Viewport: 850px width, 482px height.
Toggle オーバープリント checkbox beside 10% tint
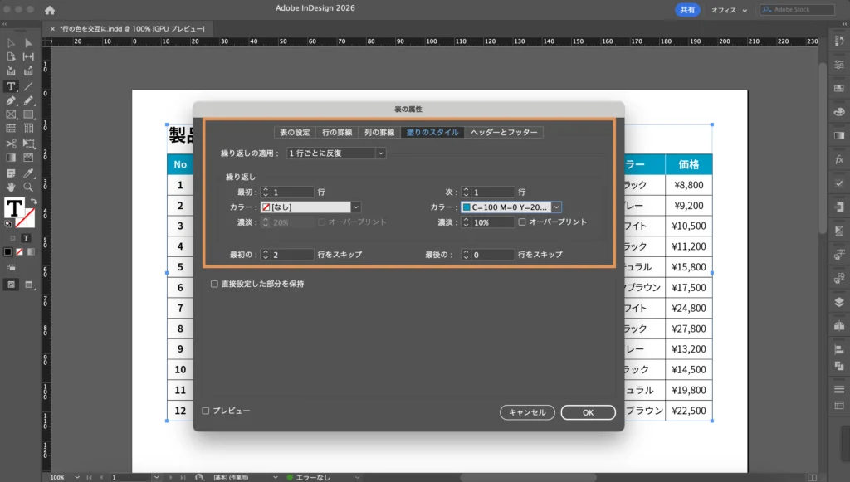521,222
